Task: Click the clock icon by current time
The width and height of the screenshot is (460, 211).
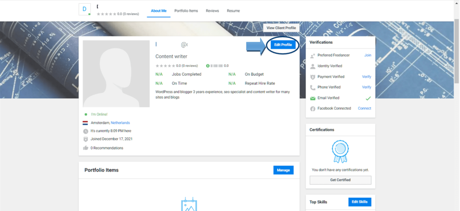Action: [86, 131]
